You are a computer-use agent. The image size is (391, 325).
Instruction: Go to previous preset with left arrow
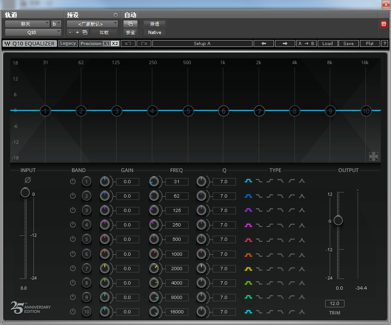coord(264,43)
